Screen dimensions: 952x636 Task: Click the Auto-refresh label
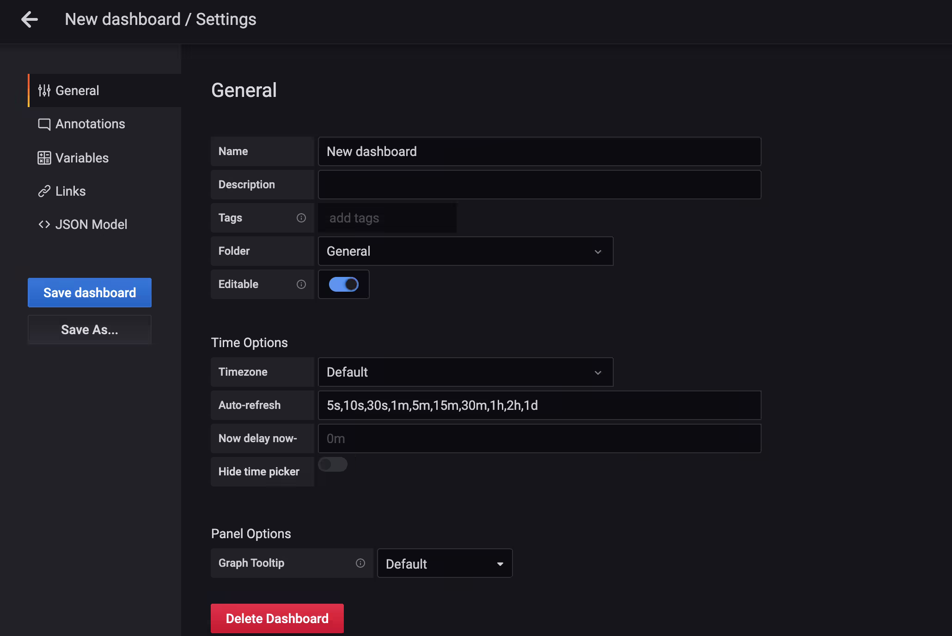pyautogui.click(x=250, y=405)
